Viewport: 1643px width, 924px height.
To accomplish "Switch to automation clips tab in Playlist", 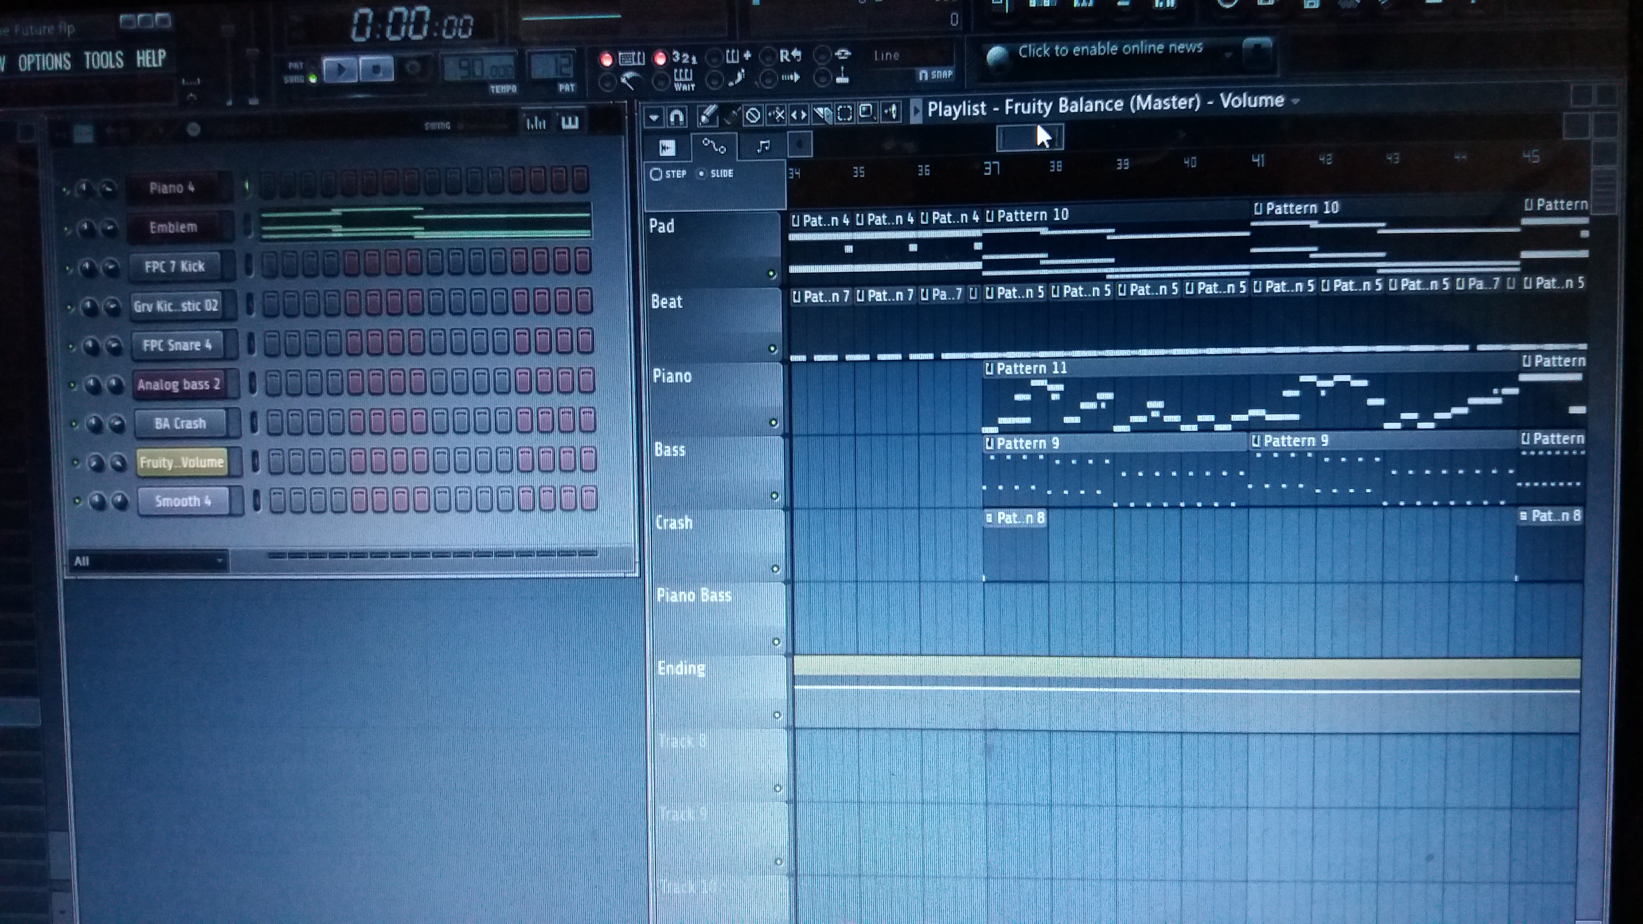I will coord(714,147).
